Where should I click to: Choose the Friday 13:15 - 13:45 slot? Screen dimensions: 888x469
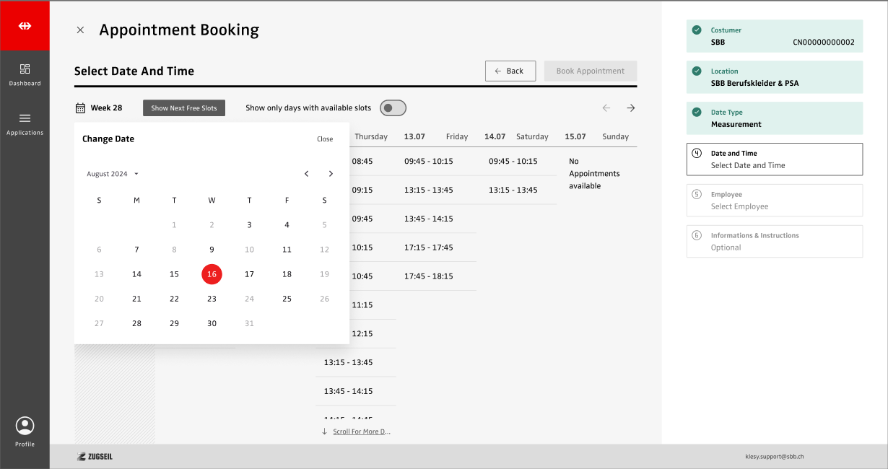429,190
